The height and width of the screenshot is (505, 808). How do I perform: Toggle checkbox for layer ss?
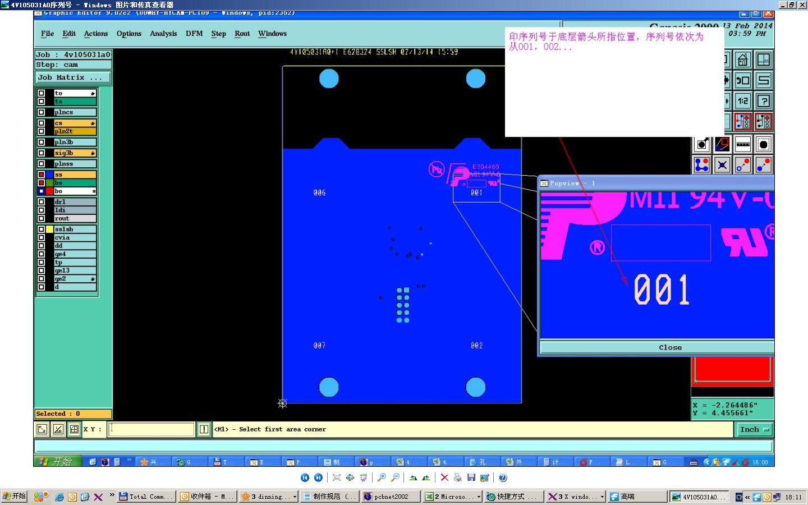coord(41,175)
